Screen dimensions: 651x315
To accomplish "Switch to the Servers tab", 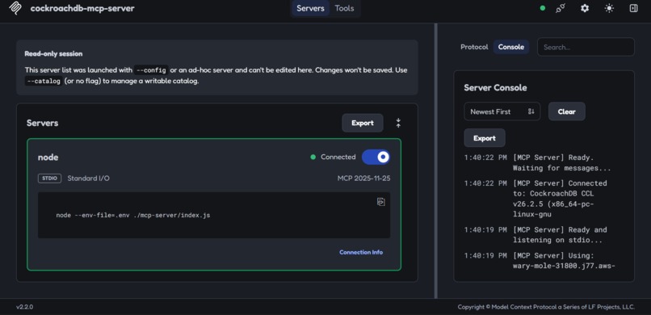I will pos(310,8).
